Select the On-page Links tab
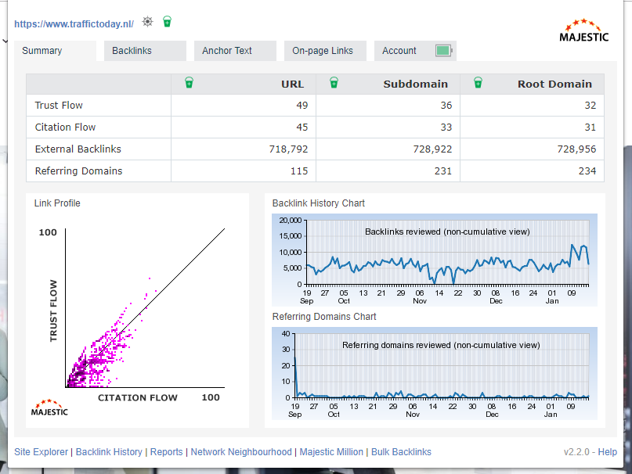Screen dimensions: 632x474 point(323,51)
